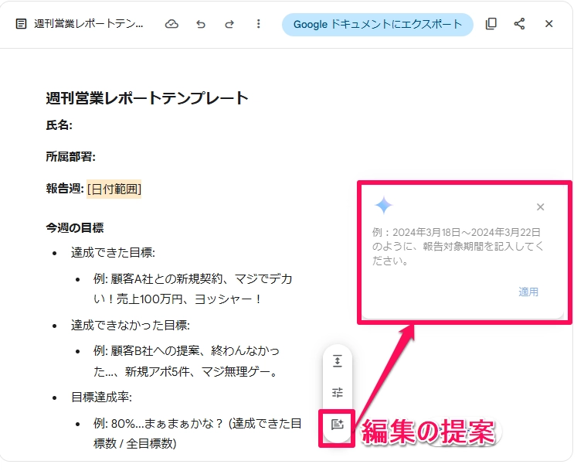Close the document canvas with X

tap(548, 24)
